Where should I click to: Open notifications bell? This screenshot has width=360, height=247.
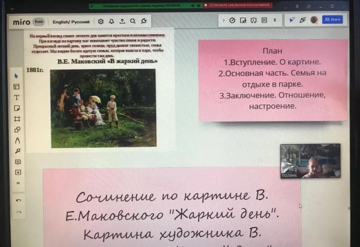(x=111, y=21)
